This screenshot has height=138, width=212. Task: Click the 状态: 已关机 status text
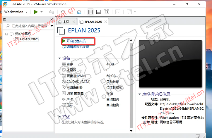click(160, 99)
